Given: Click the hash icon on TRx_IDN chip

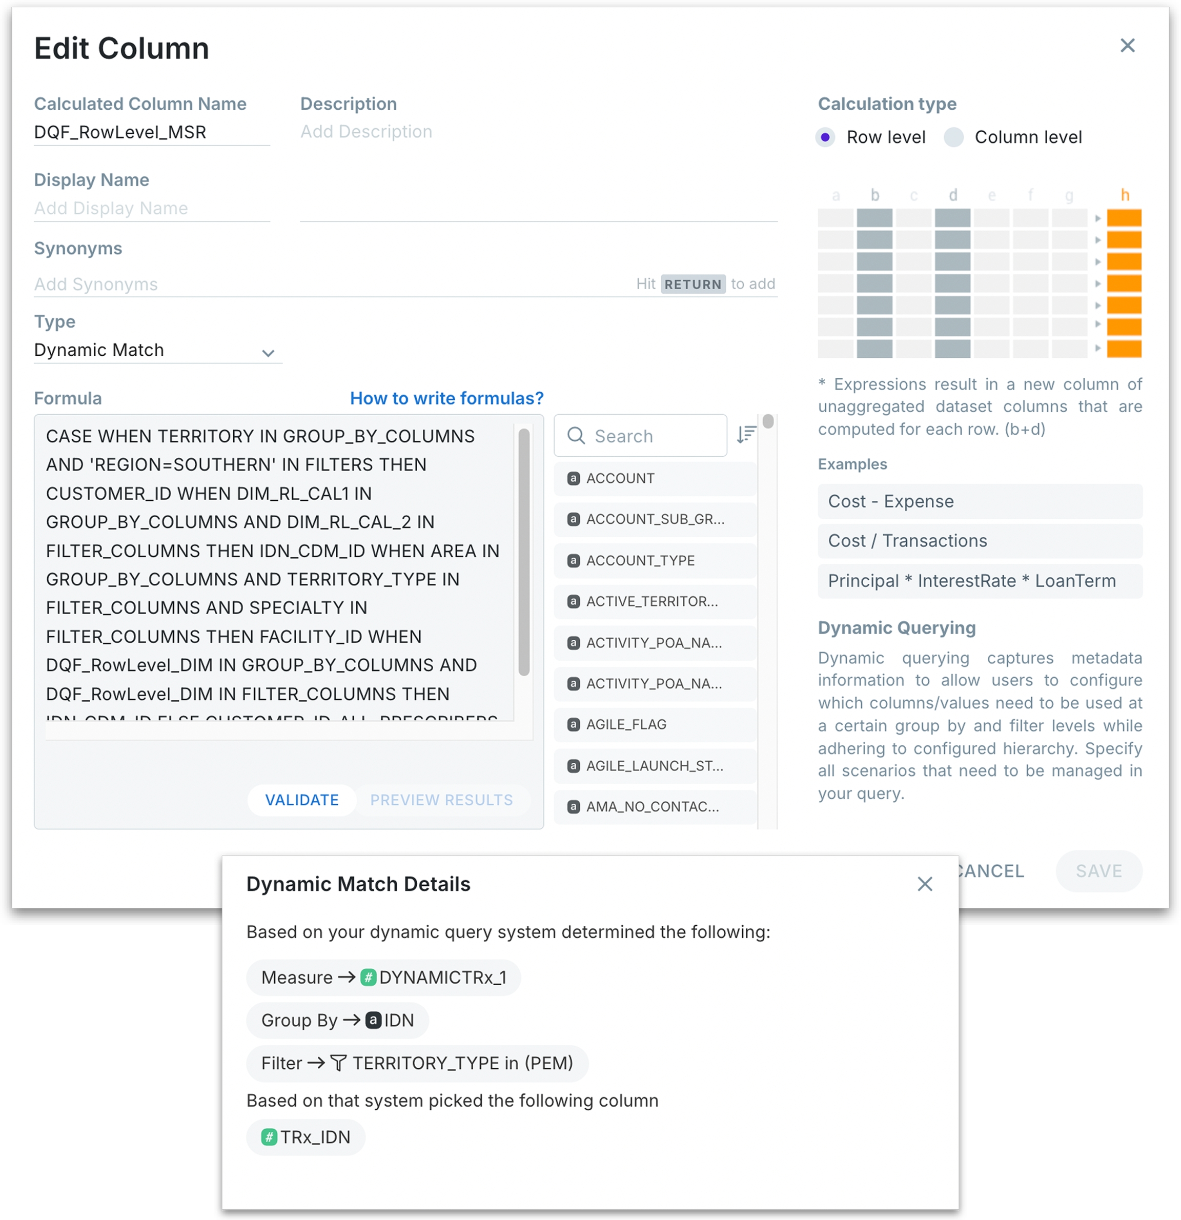Looking at the screenshot, I should (269, 1137).
